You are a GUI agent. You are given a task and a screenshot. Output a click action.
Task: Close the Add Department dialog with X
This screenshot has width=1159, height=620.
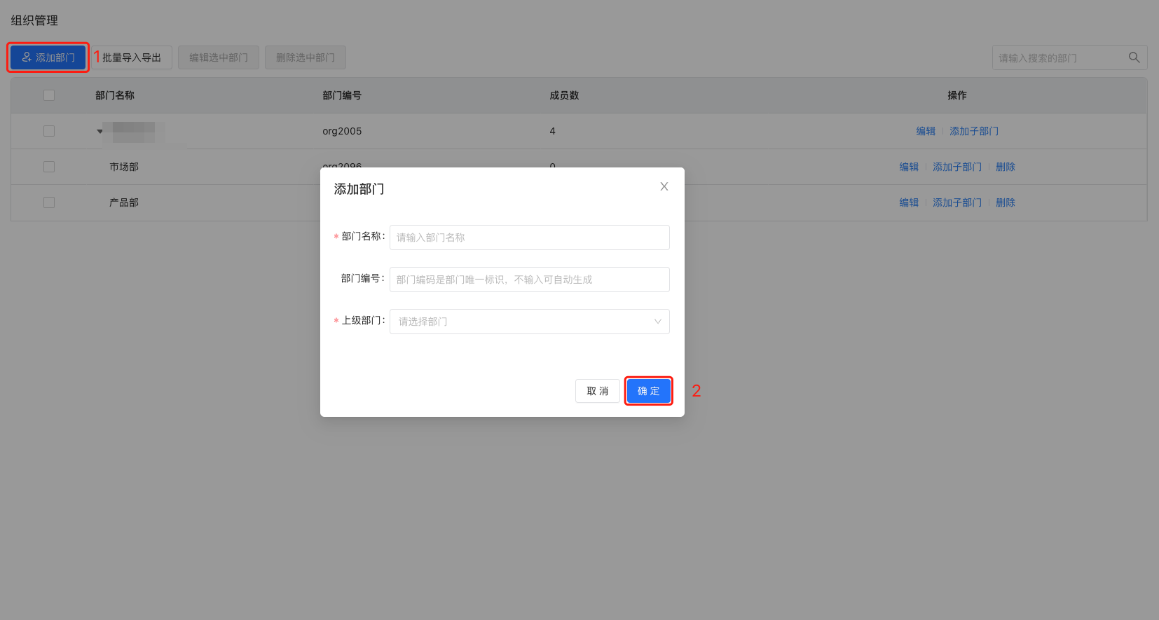pyautogui.click(x=664, y=186)
